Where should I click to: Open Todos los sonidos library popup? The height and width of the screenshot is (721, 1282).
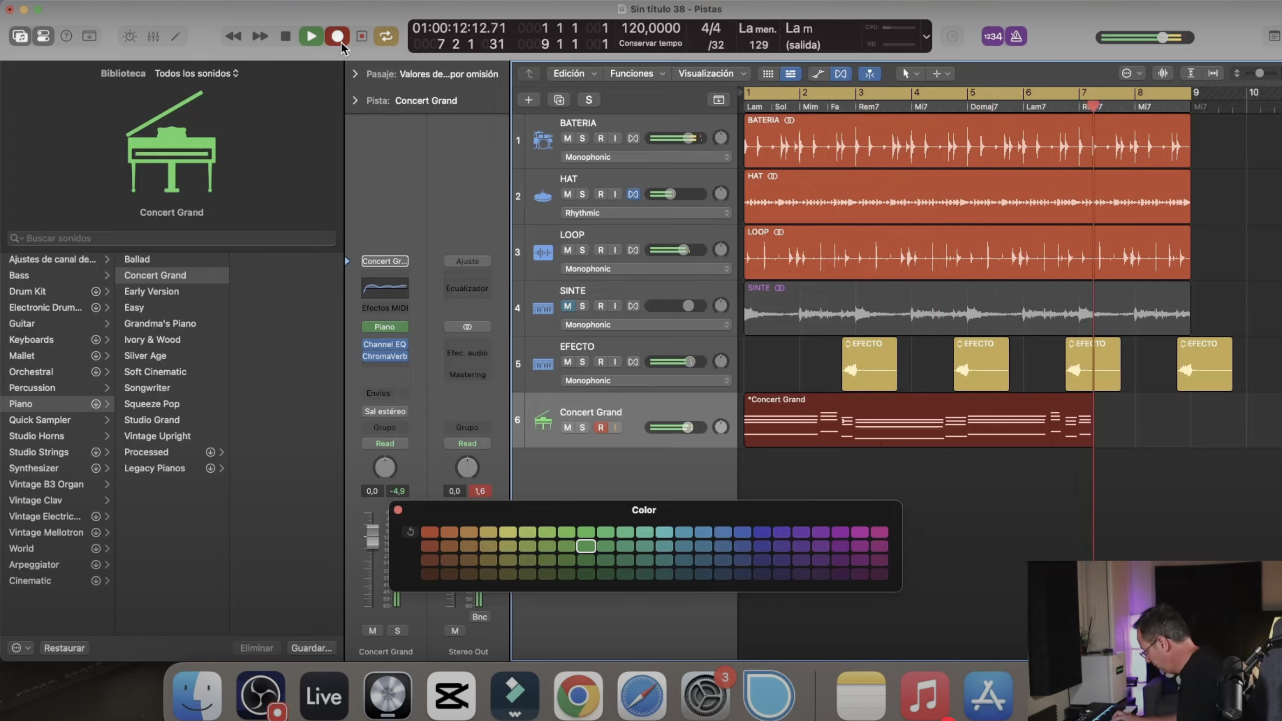196,73
